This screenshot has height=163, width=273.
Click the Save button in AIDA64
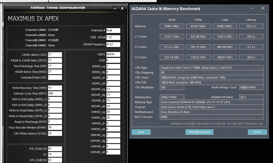pyautogui.click(x=141, y=132)
